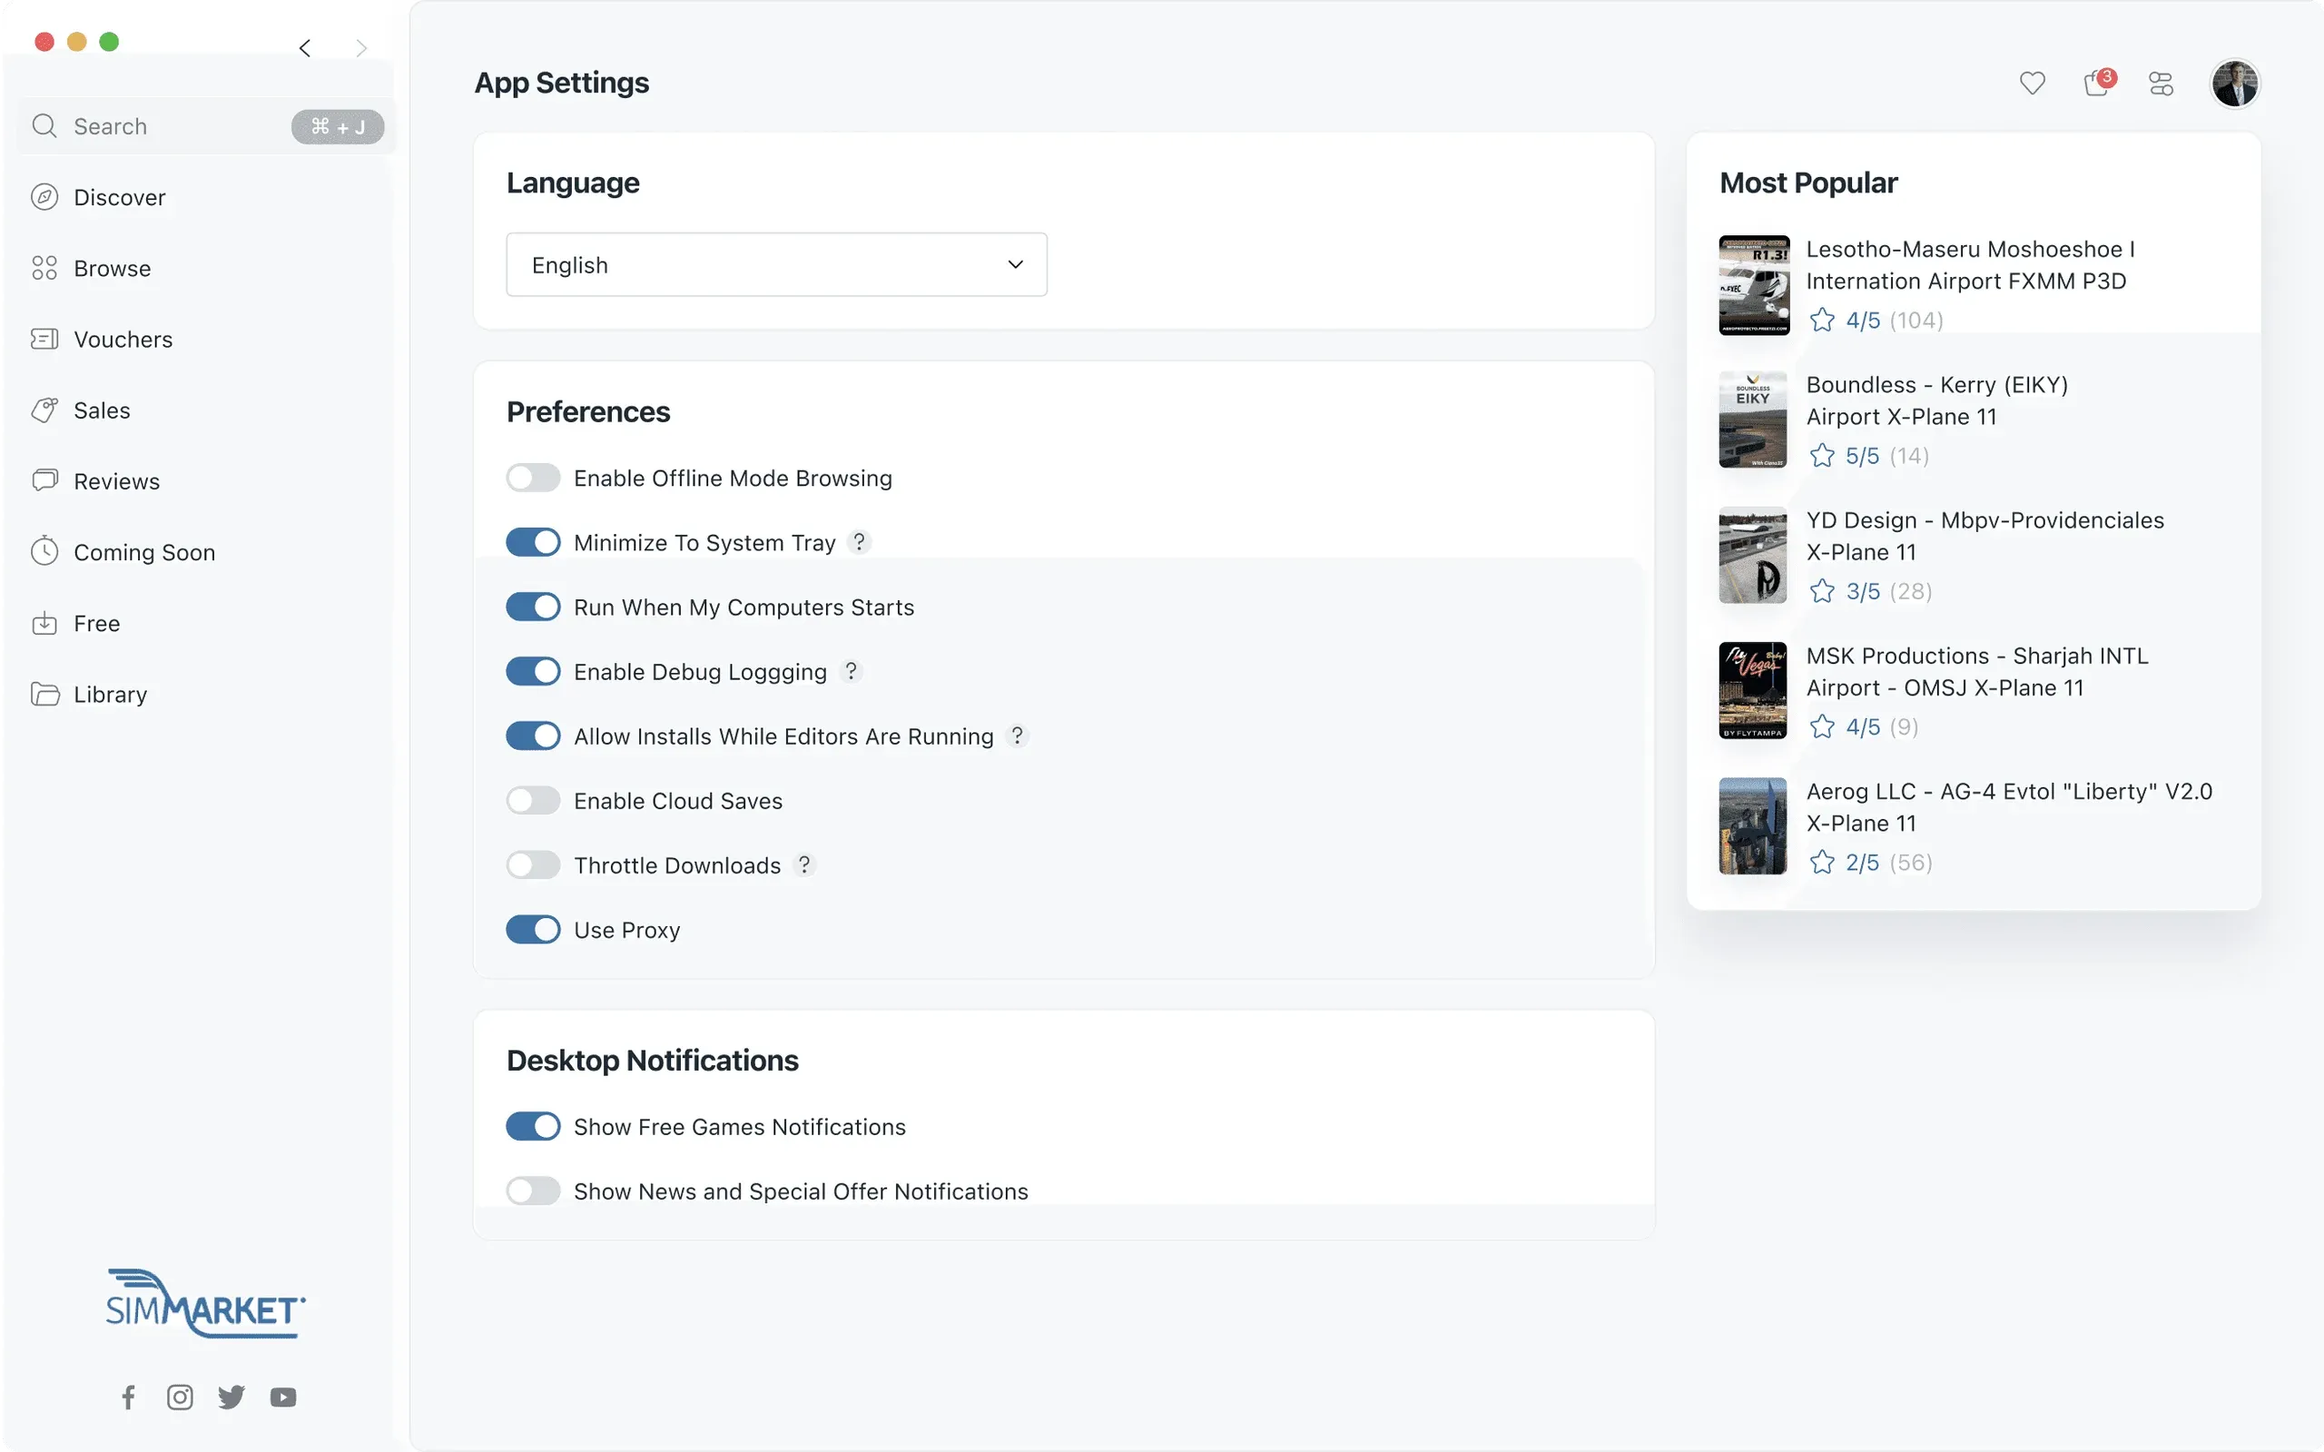Open SimMarket YouTube icon

(x=283, y=1398)
